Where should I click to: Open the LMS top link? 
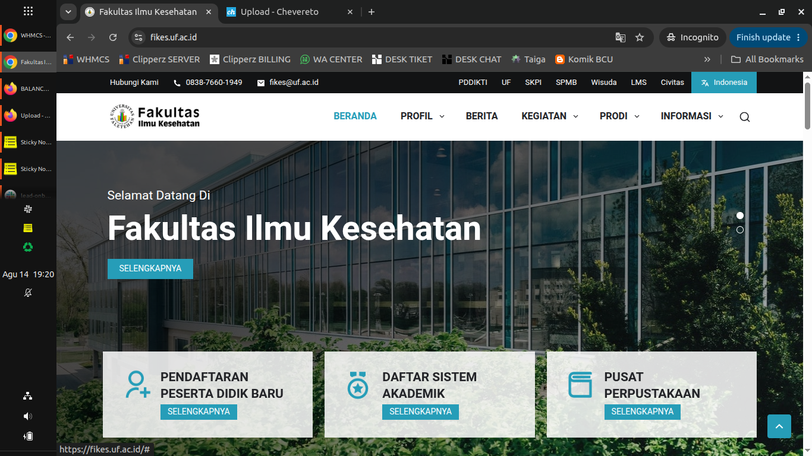639,83
